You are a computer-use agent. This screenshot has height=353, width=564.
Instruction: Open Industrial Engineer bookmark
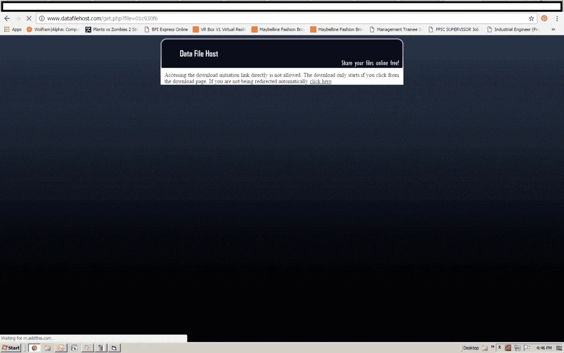(x=513, y=29)
